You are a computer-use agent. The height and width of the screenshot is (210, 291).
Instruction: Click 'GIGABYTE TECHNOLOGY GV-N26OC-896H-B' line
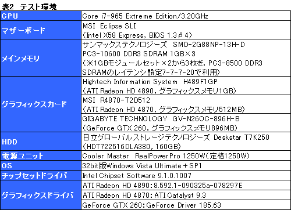pyautogui.click(x=161, y=119)
